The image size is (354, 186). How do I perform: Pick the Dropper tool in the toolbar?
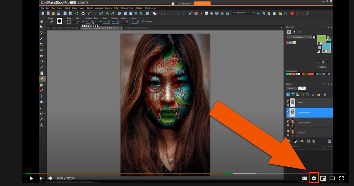[x=42, y=39]
